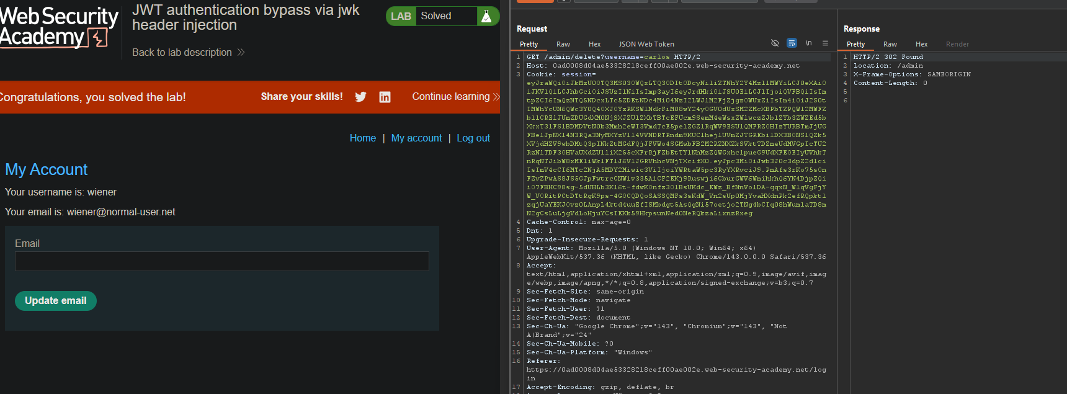1067x394 pixels.
Task: Click 'X-Frame-Options: SAMEORIGIN' response header
Action: [x=912, y=74]
